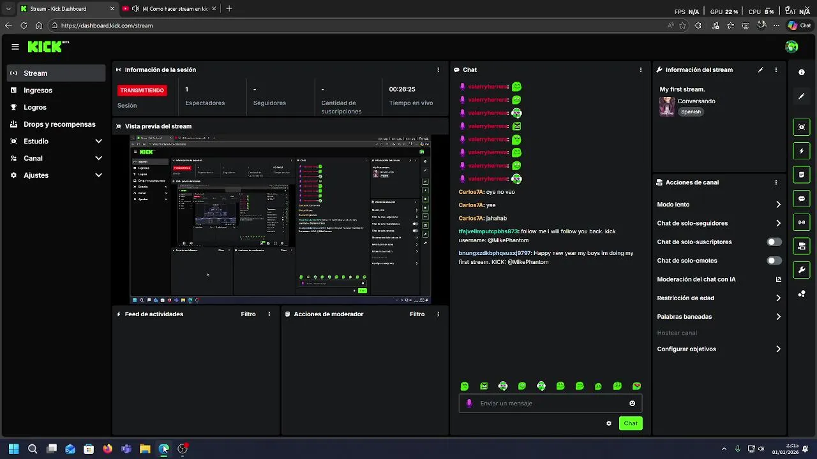The width and height of the screenshot is (817, 459).
Task: Insert the last emote with red sunglasses
Action: pos(636,386)
